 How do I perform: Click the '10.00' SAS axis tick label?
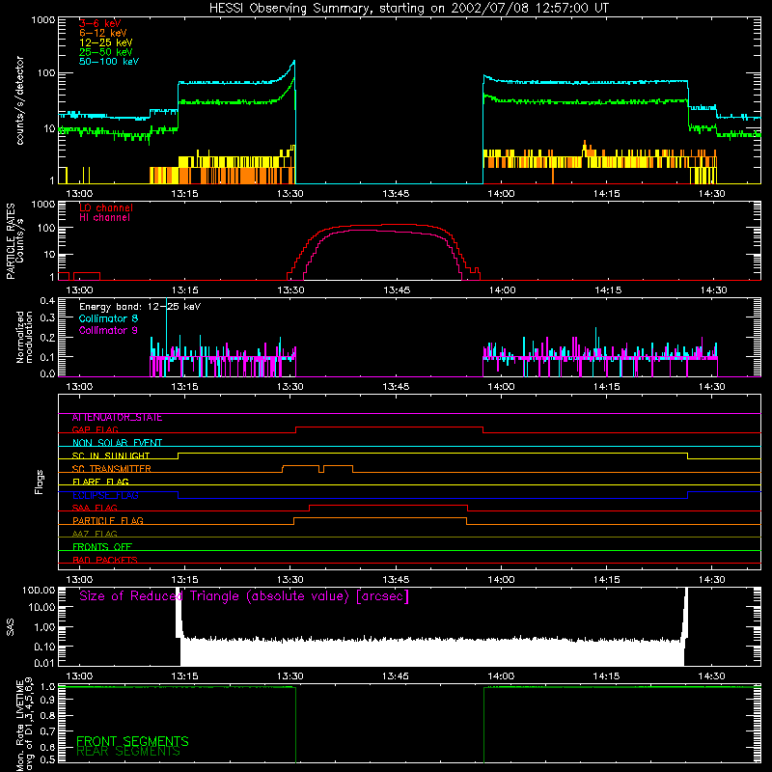pyautogui.click(x=41, y=608)
